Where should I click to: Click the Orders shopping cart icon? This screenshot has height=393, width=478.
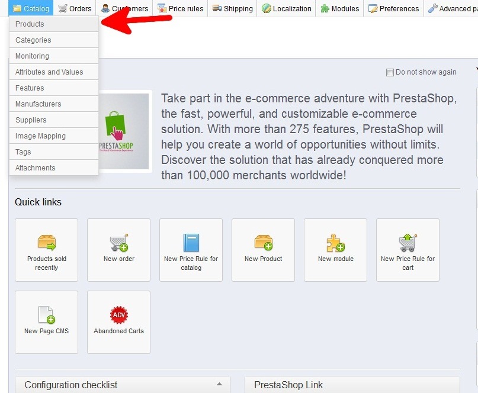point(63,8)
